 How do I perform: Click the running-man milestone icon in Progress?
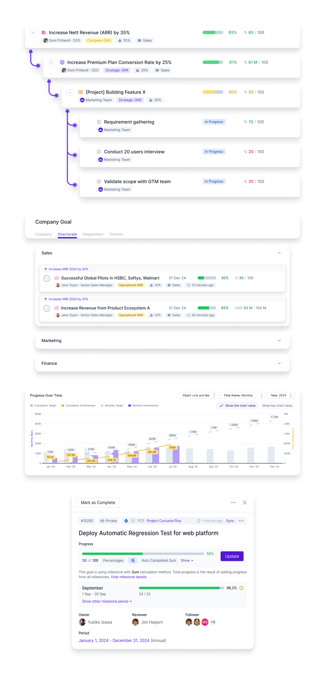tap(133, 560)
